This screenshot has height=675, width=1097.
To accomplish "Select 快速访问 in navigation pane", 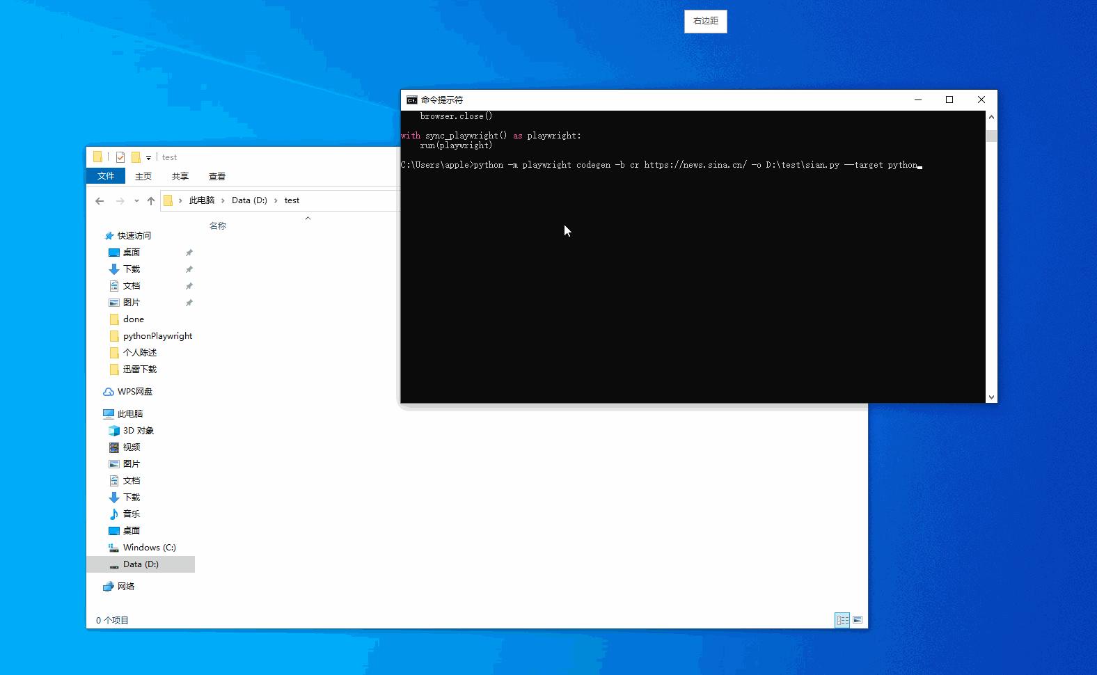I will (134, 236).
